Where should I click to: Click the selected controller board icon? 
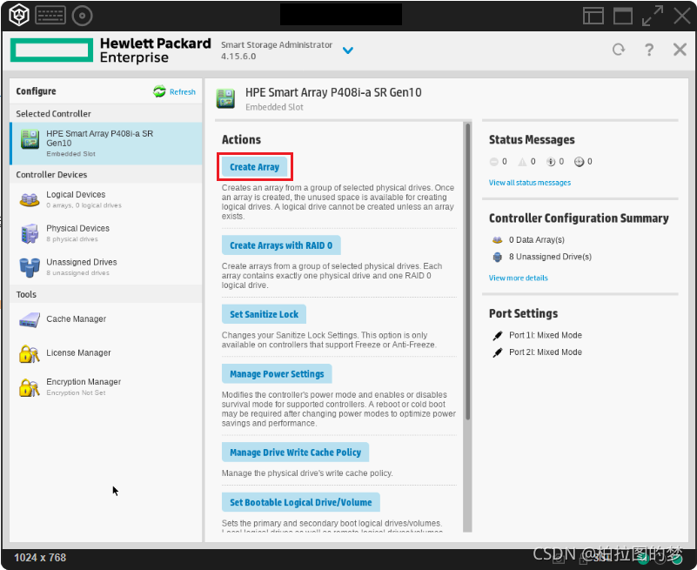coord(30,139)
